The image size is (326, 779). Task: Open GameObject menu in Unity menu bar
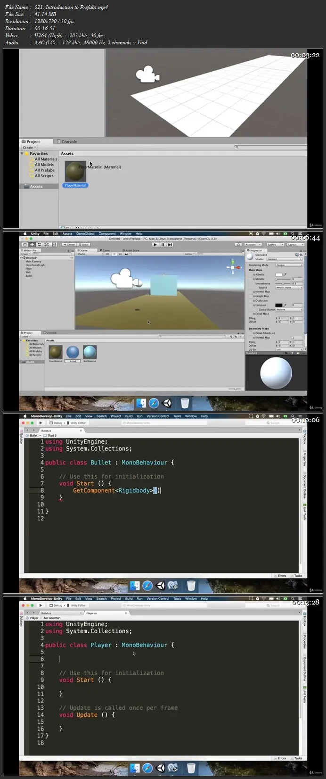coord(85,233)
